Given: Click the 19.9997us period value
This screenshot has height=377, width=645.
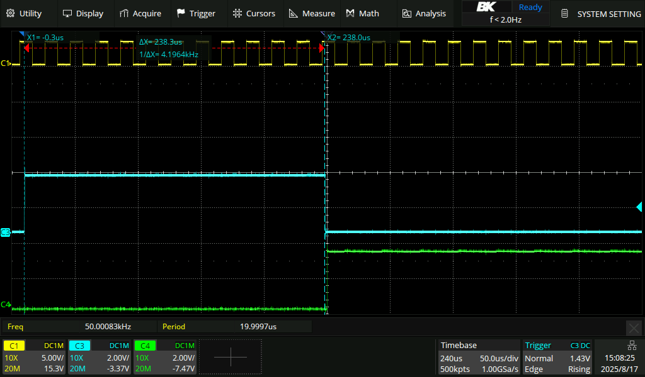Looking at the screenshot, I should 258,327.
